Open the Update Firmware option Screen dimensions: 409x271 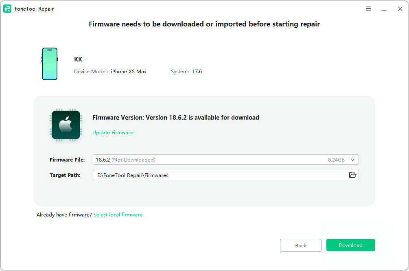112,132
